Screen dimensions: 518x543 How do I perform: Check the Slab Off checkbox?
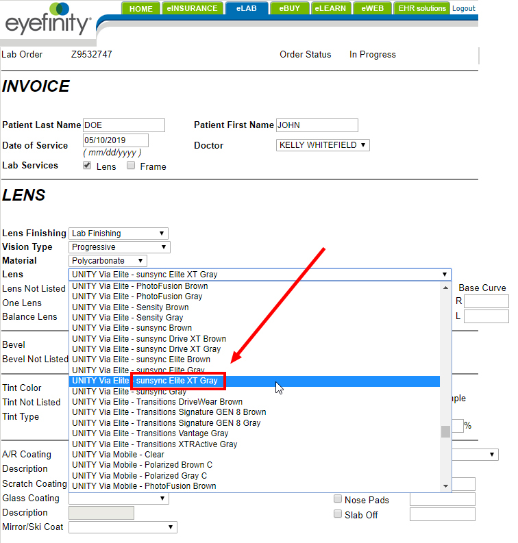click(338, 514)
